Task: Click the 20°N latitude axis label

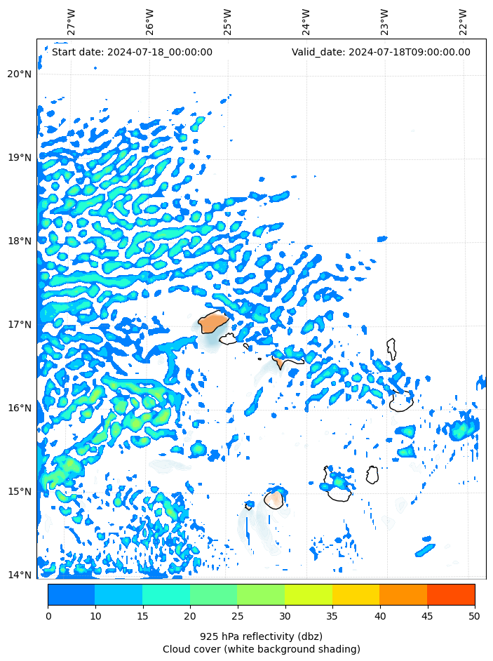Action: (19, 74)
